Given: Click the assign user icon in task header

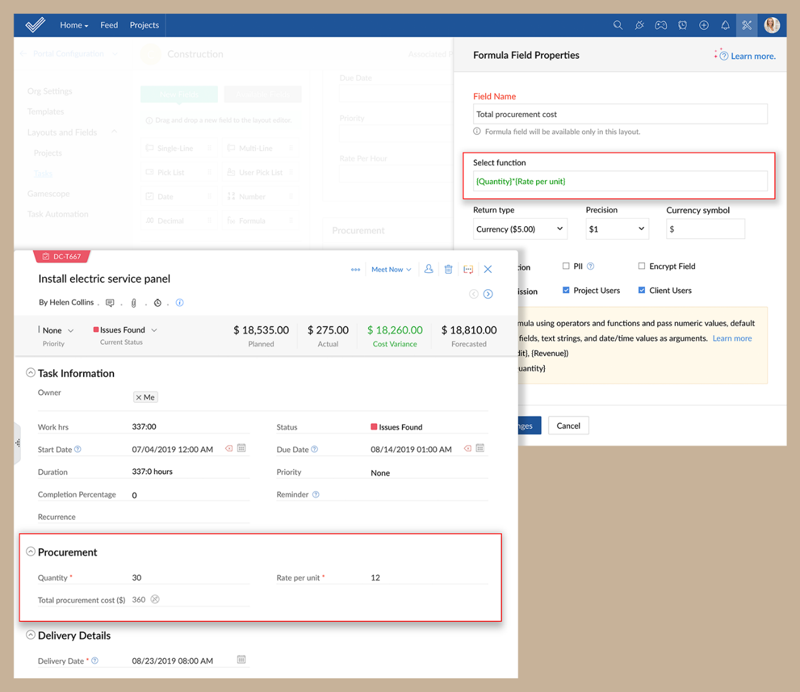Looking at the screenshot, I should pos(428,269).
